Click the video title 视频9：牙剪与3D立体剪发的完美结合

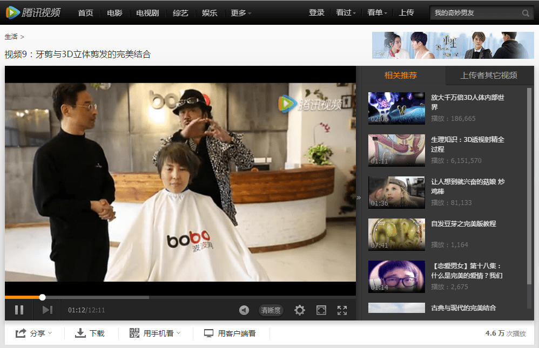[x=78, y=54]
